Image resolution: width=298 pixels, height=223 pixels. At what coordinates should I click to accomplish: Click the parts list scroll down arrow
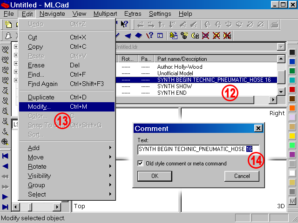[281, 92]
